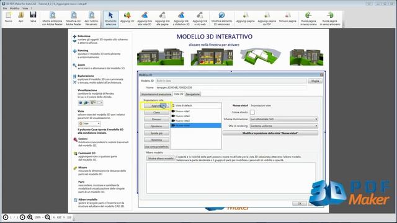
Task: Click the Sfoglia browse button
Action: [x=315, y=81]
